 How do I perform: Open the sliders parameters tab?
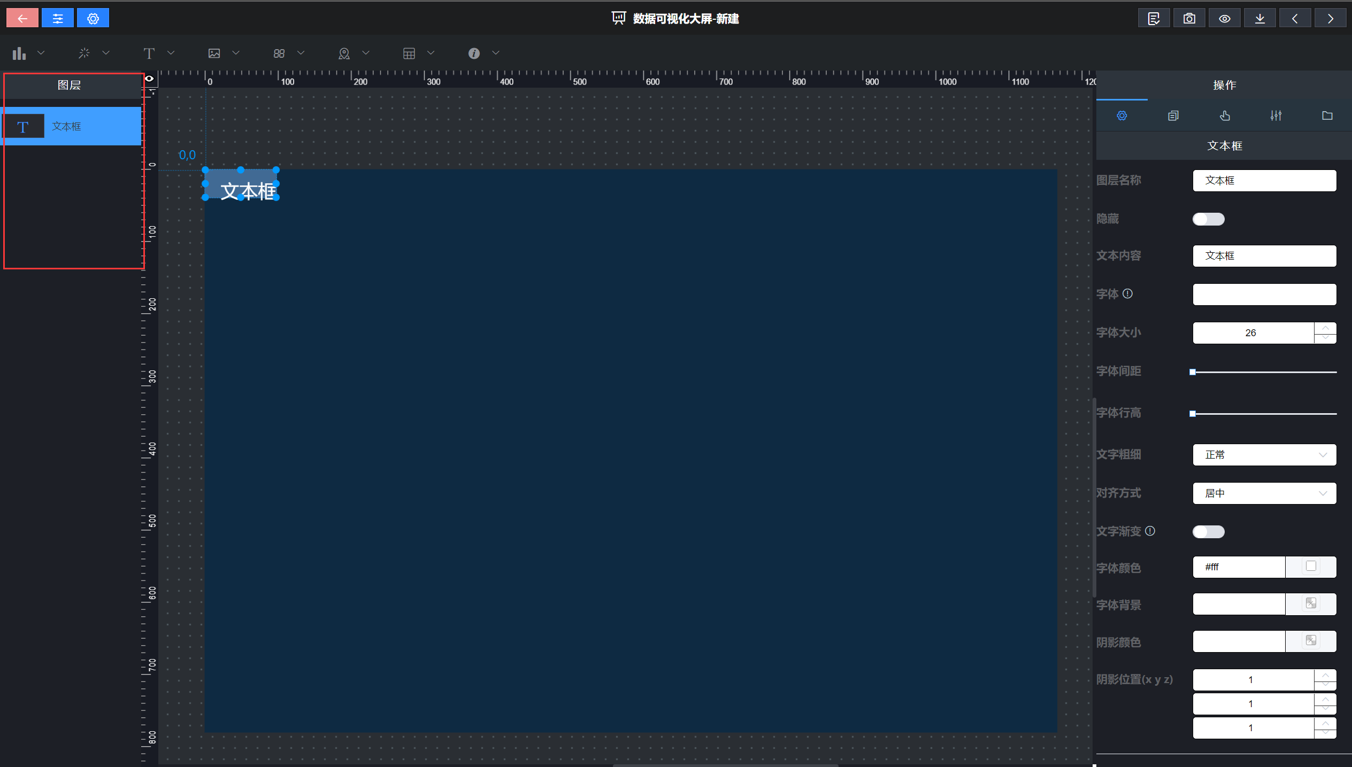point(1276,115)
